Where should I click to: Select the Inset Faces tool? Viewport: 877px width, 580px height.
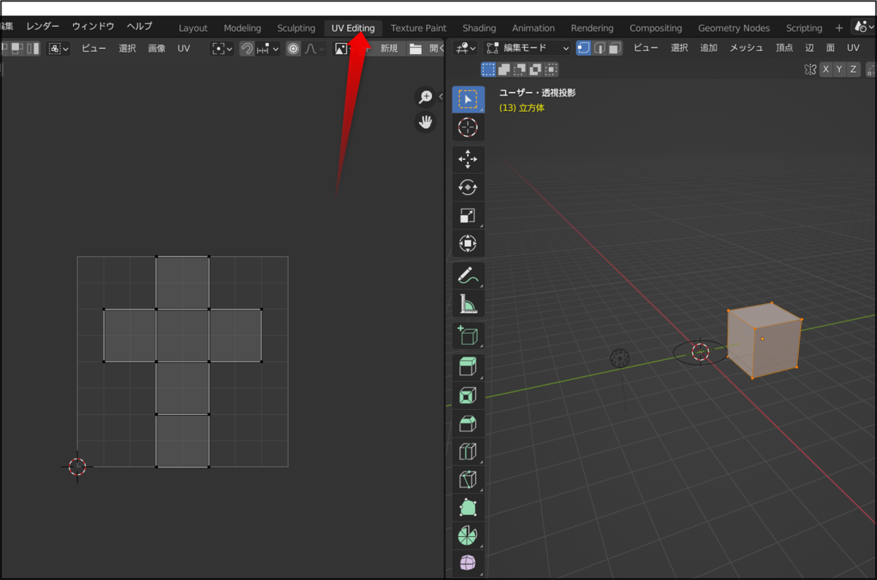point(468,395)
